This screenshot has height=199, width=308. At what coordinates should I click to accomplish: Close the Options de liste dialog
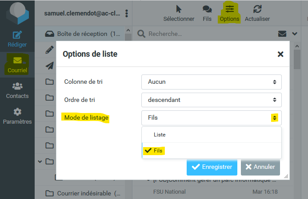click(280, 54)
